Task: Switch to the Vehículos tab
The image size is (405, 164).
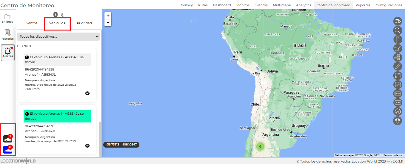Action: pyautogui.click(x=57, y=23)
